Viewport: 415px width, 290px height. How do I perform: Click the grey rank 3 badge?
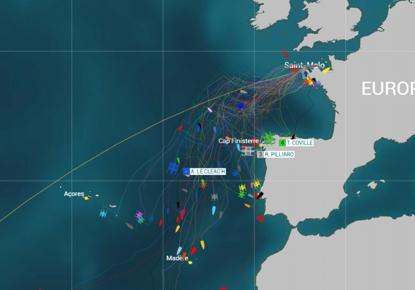(260, 154)
